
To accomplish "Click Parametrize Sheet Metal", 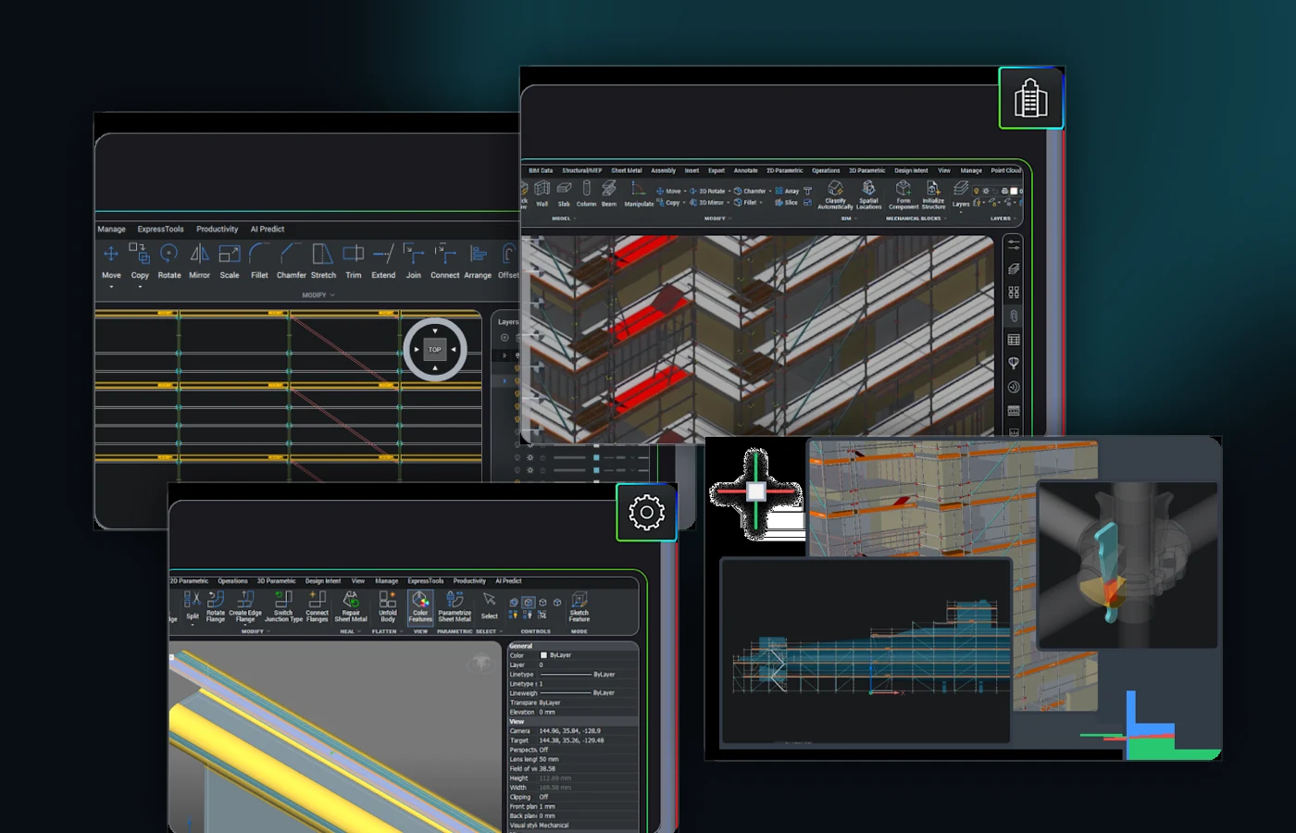I will click(x=455, y=607).
